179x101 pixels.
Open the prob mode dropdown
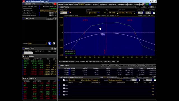[x=127, y=13]
